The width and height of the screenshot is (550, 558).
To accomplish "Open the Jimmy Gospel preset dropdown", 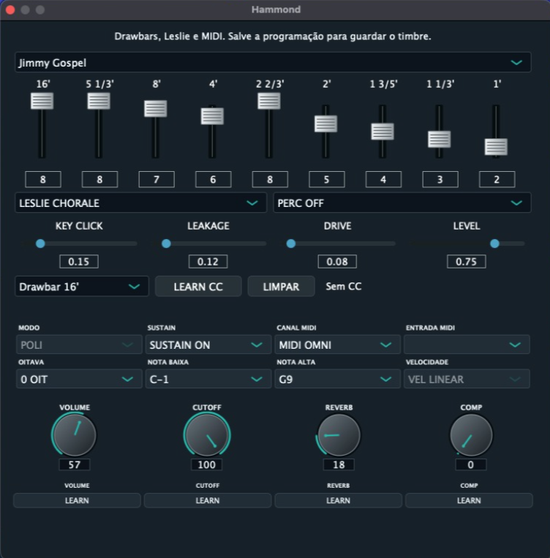I will point(273,62).
